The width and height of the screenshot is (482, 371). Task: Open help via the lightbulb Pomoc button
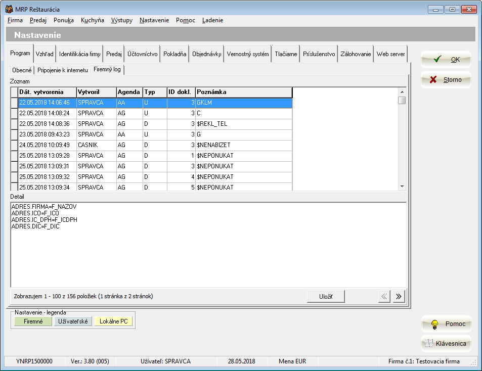(x=446, y=324)
